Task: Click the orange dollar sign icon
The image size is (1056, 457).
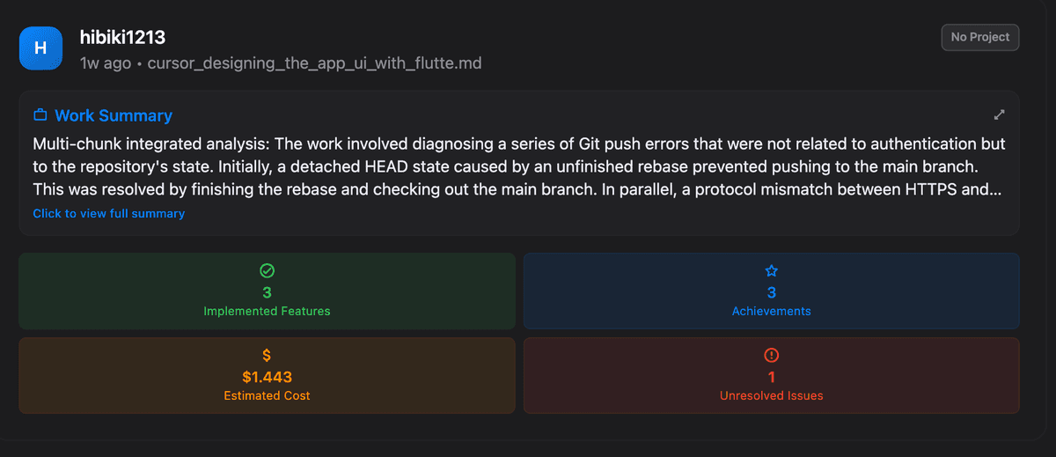Action: tap(267, 355)
